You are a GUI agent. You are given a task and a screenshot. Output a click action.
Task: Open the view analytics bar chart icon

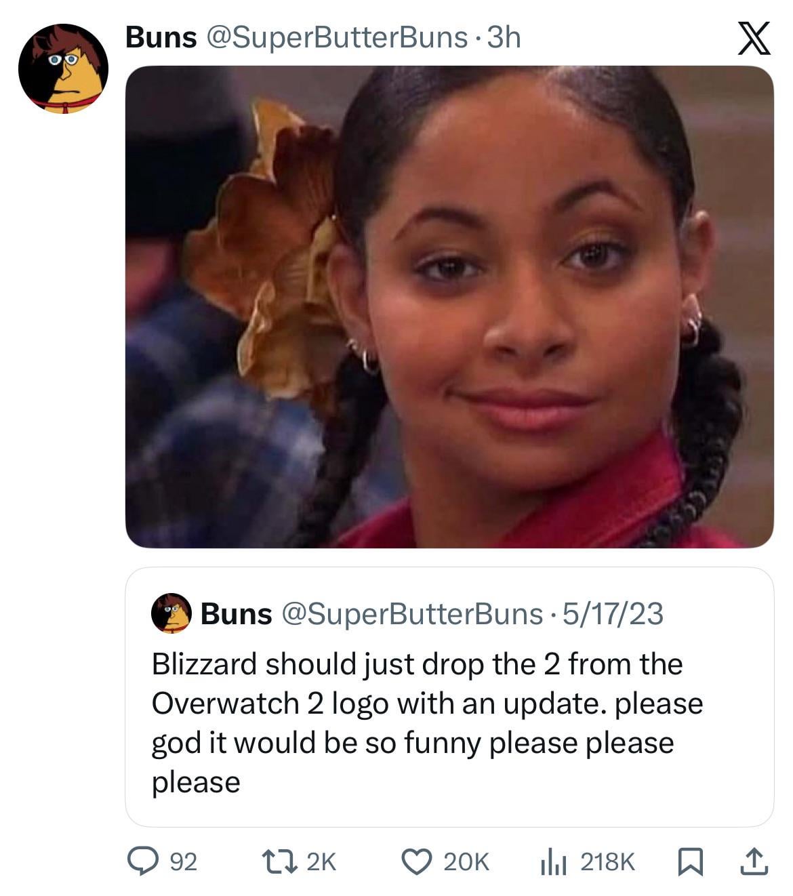tap(553, 863)
